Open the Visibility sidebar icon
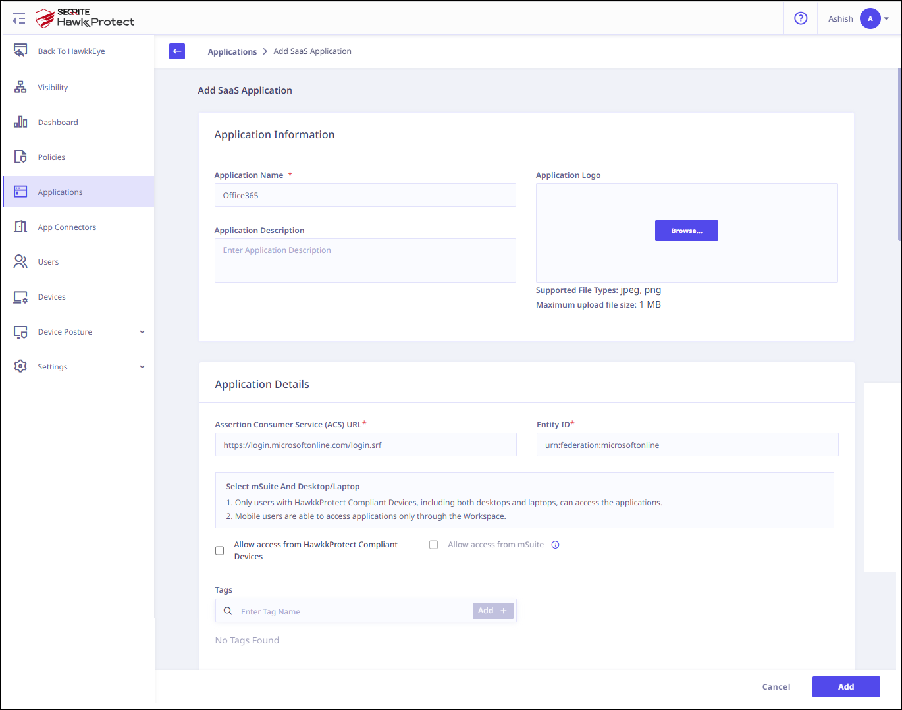 click(20, 87)
